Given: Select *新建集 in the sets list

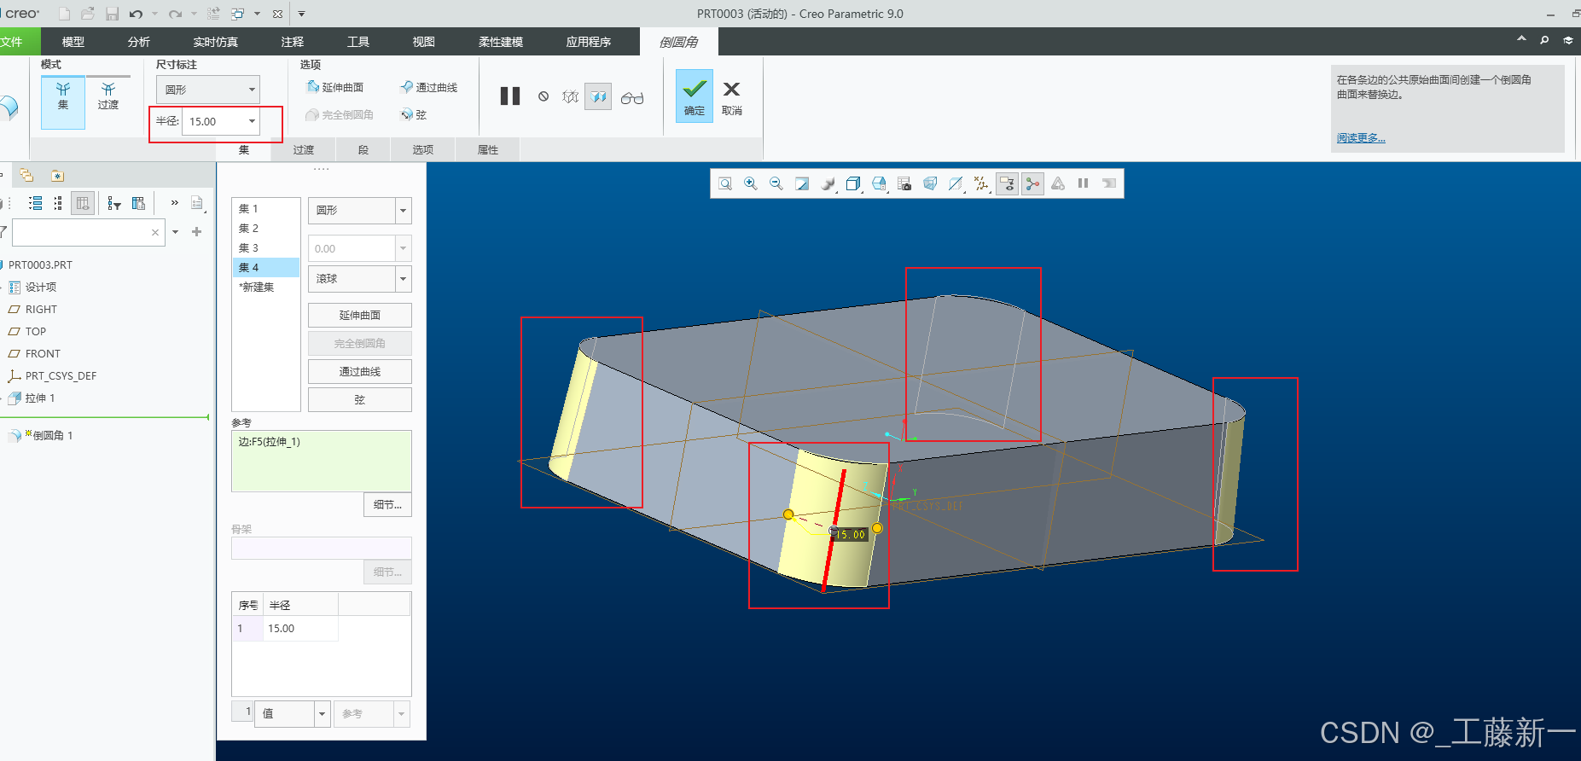Looking at the screenshot, I should [265, 288].
